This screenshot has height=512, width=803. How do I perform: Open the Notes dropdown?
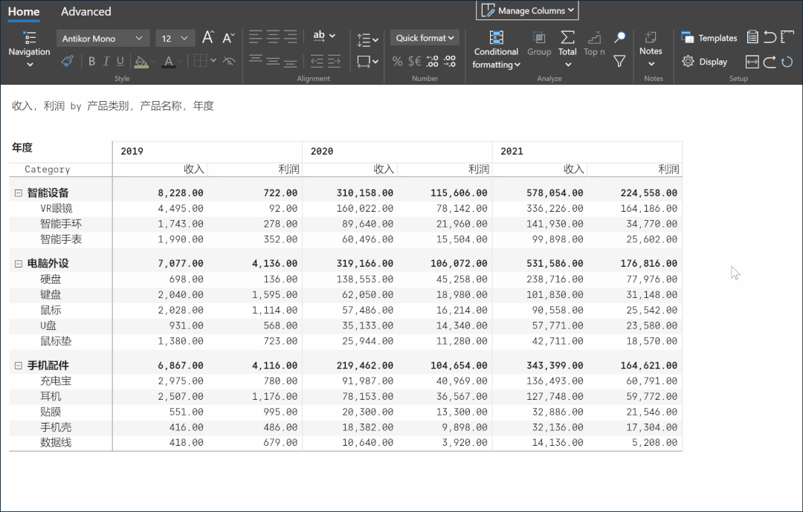pos(651,49)
